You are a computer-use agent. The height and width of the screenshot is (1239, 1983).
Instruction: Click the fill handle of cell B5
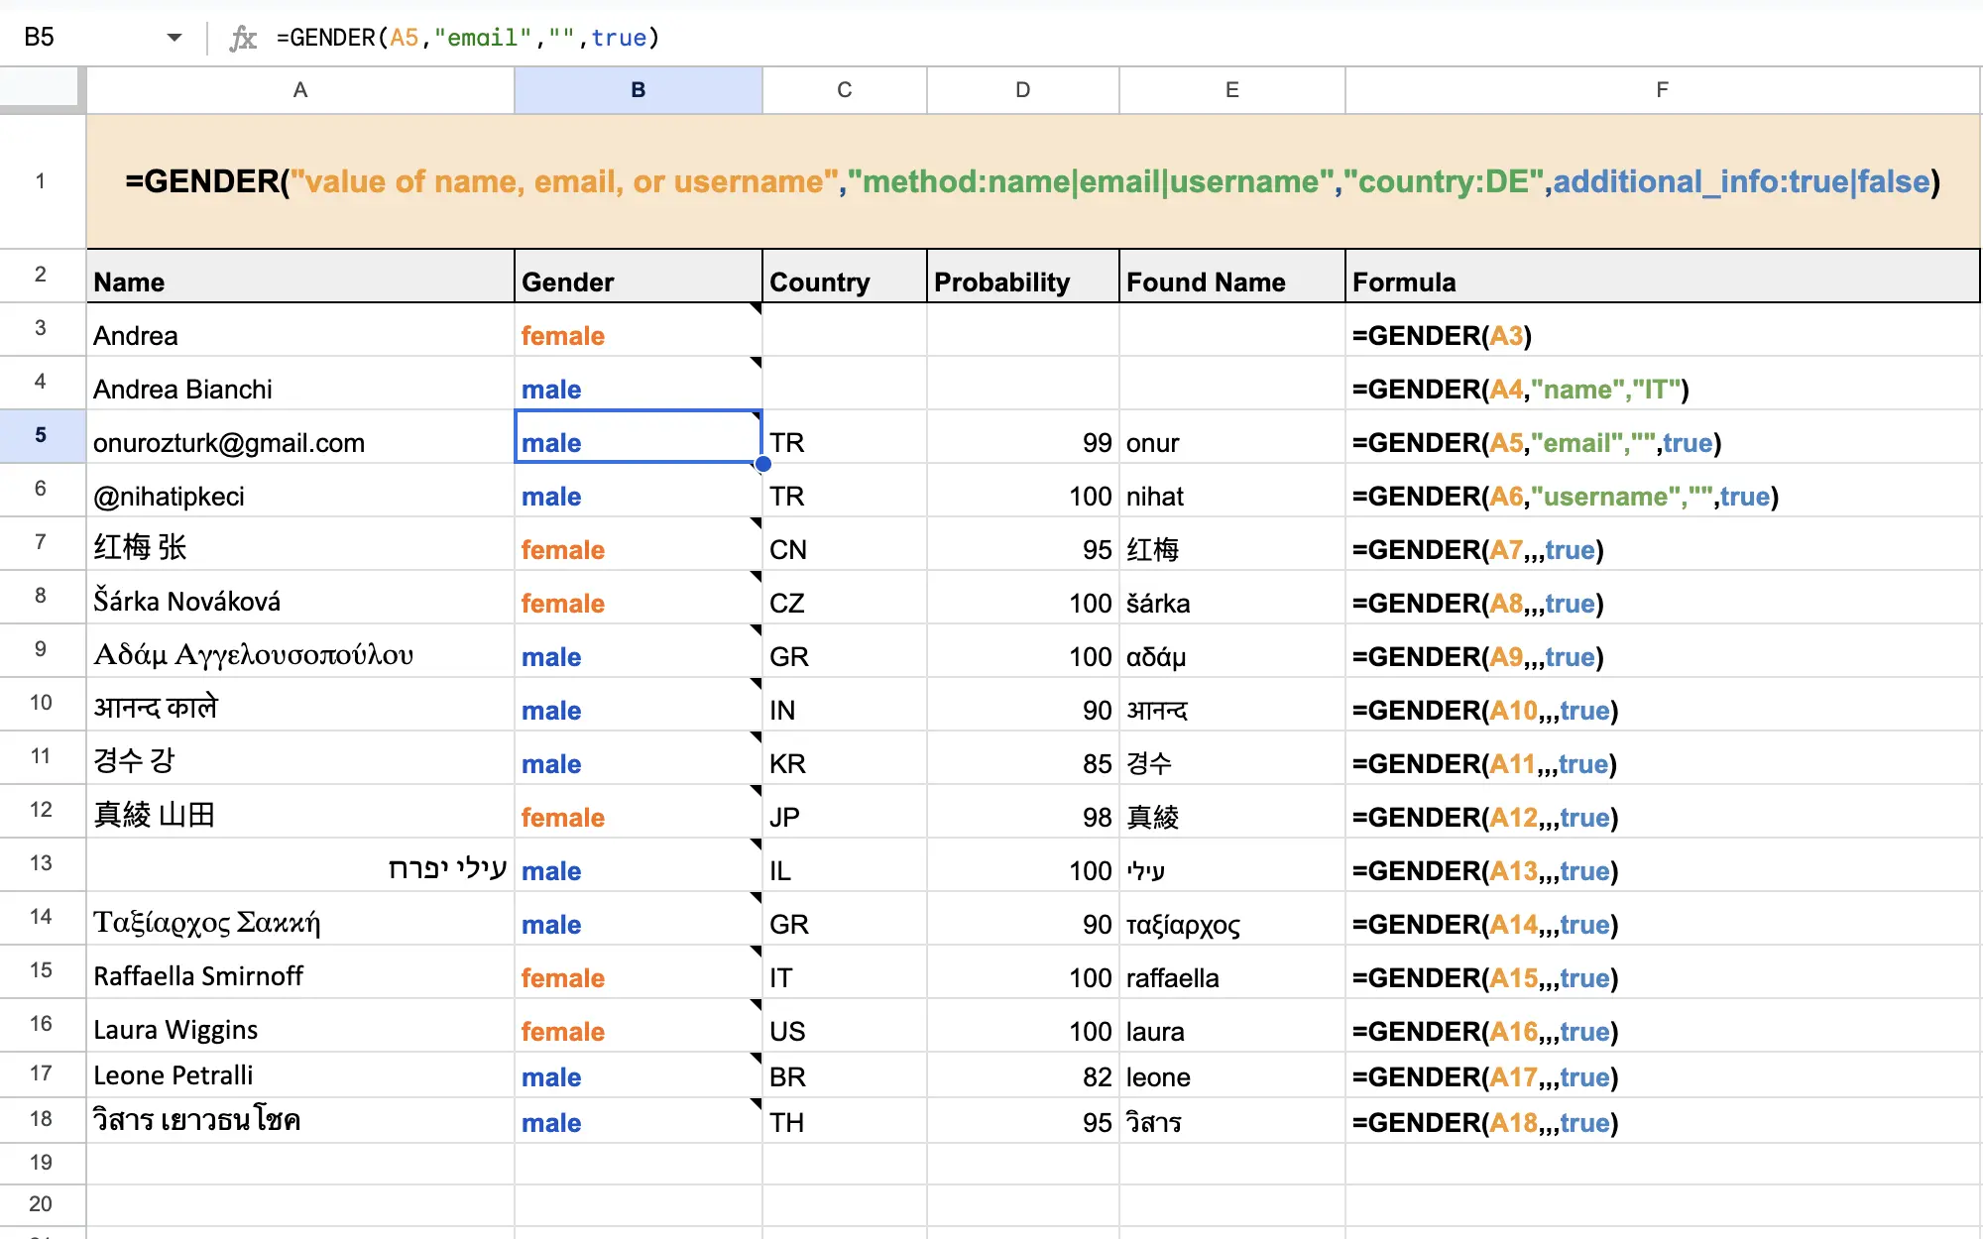(x=762, y=463)
